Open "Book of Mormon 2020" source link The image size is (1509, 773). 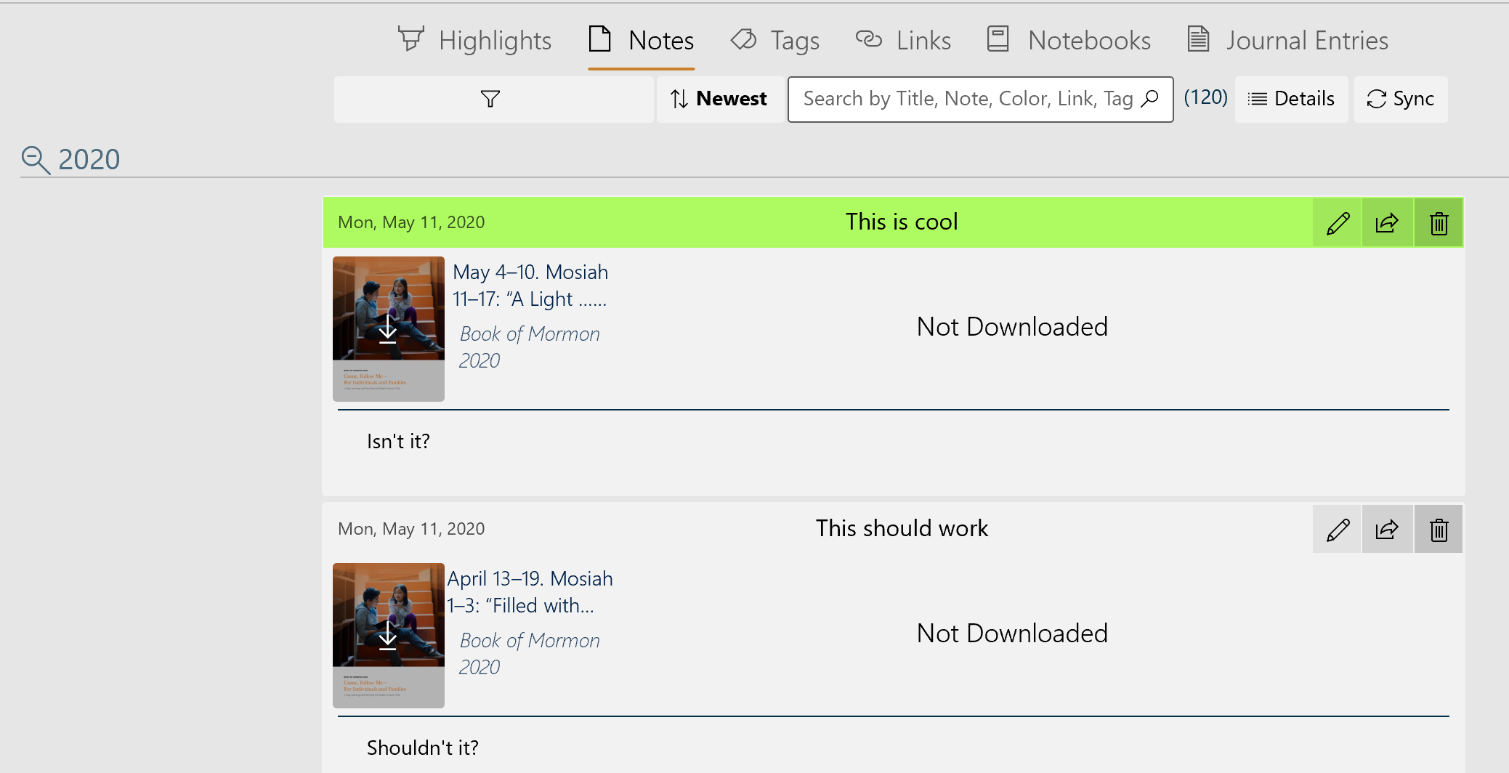(530, 347)
